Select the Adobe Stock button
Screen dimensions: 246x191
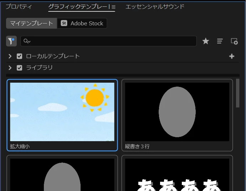82,23
